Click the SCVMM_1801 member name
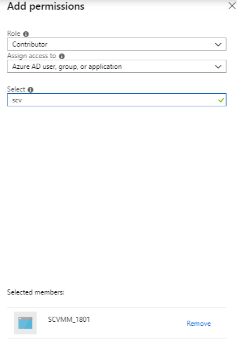The height and width of the screenshot is (348, 237). pos(69,320)
